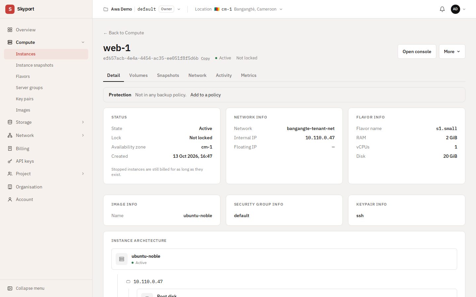Click Add to a policy link
The height and width of the screenshot is (297, 476).
coord(206,95)
